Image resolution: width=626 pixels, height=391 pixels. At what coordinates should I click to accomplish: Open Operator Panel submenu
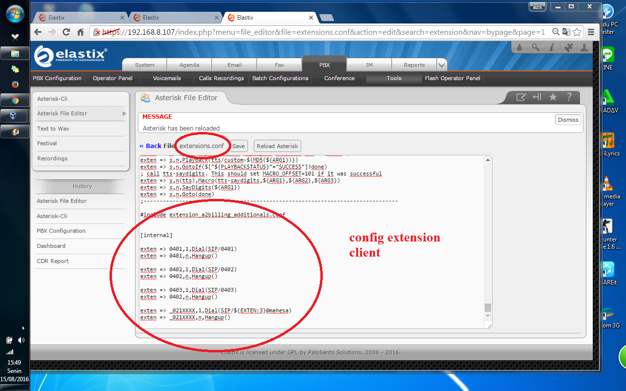tap(112, 78)
